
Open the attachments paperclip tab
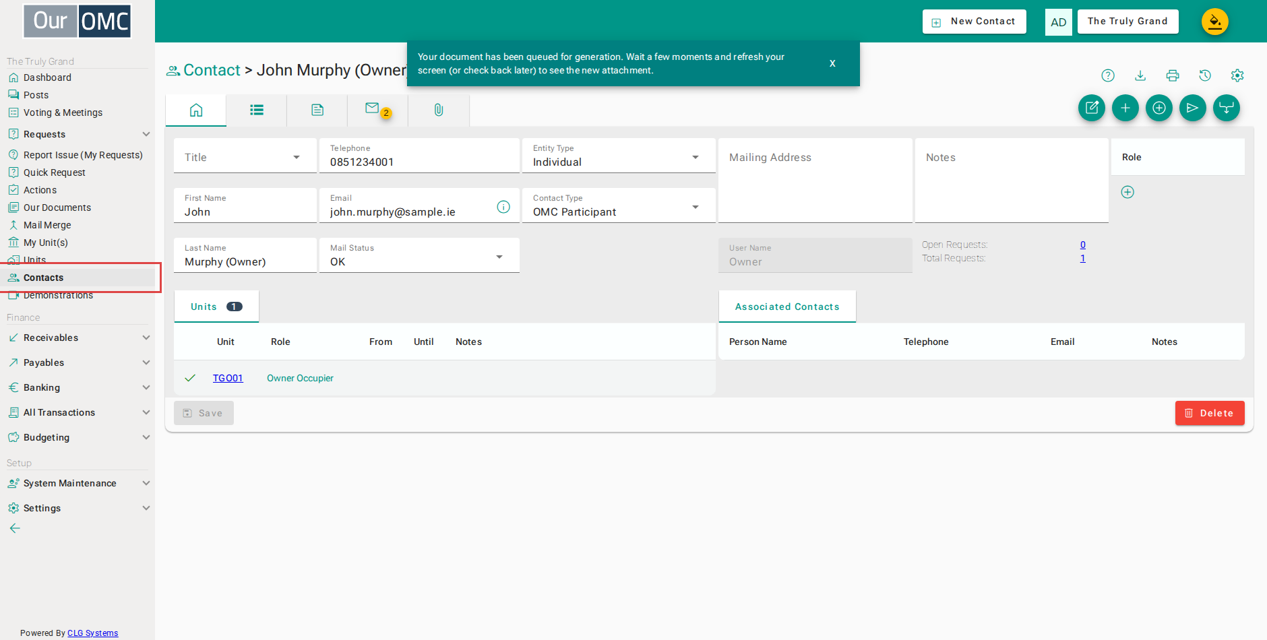439,110
